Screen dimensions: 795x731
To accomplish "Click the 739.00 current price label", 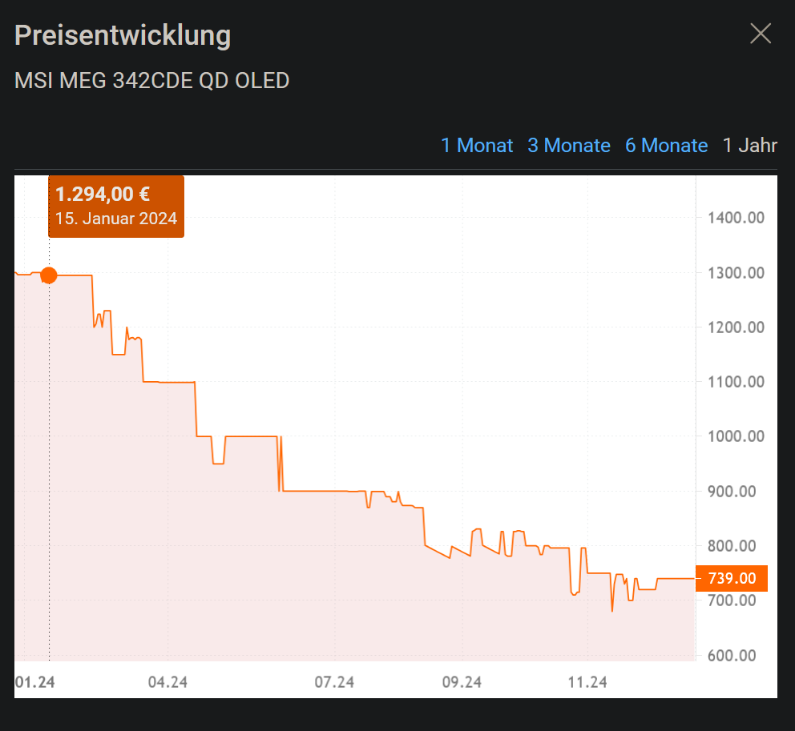I will pos(732,578).
